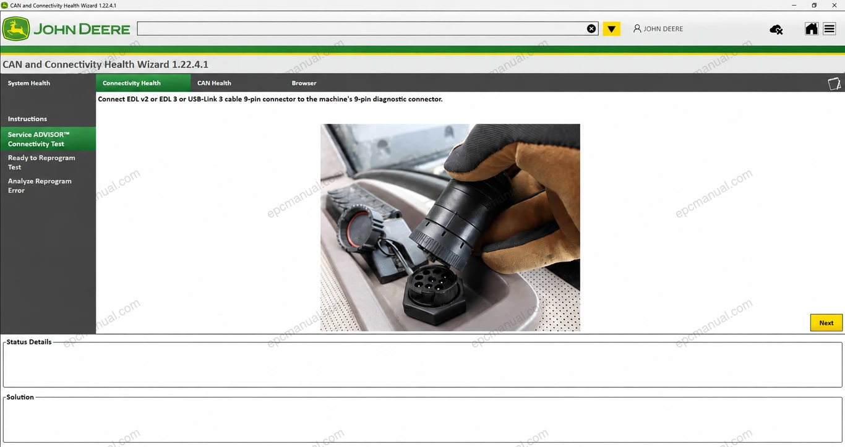Go to the Home icon

coord(812,28)
